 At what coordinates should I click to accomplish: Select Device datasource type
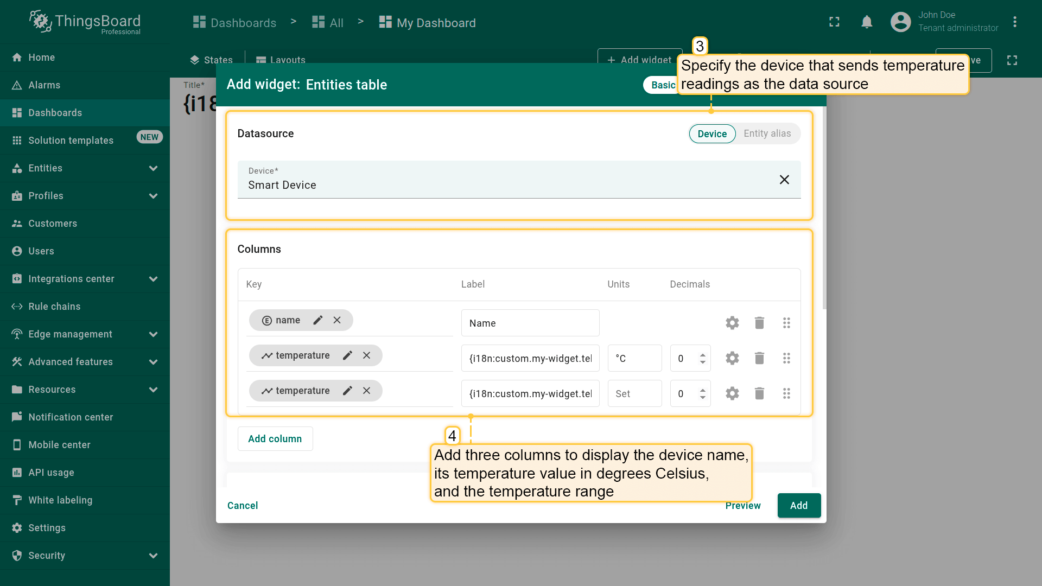coord(712,134)
